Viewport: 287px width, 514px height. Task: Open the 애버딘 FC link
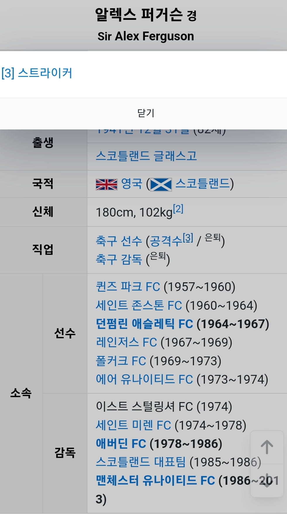click(121, 444)
